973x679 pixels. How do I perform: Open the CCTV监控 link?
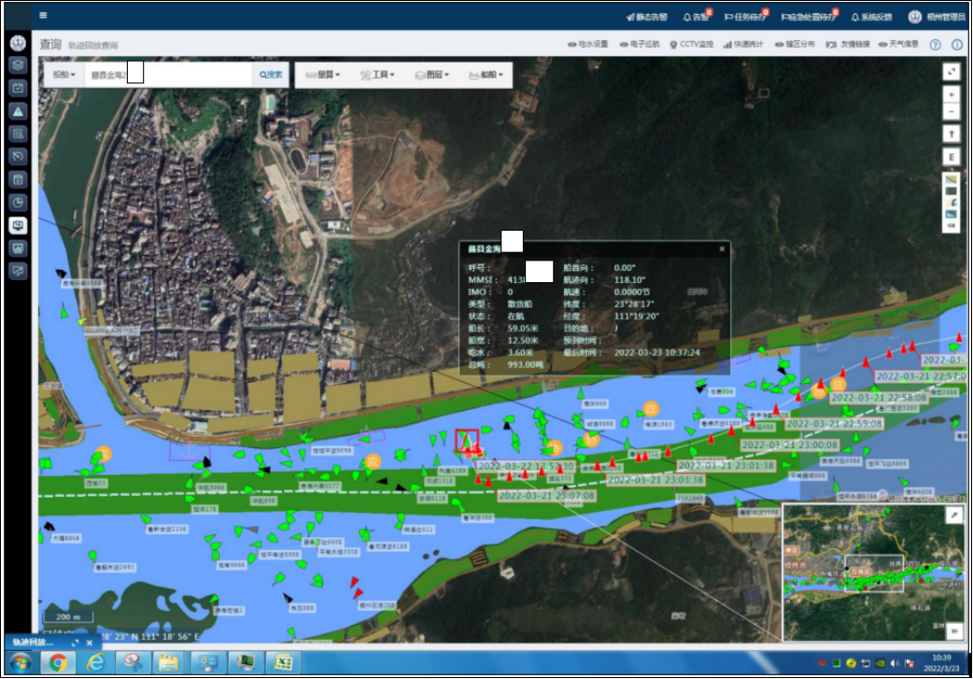(x=691, y=44)
